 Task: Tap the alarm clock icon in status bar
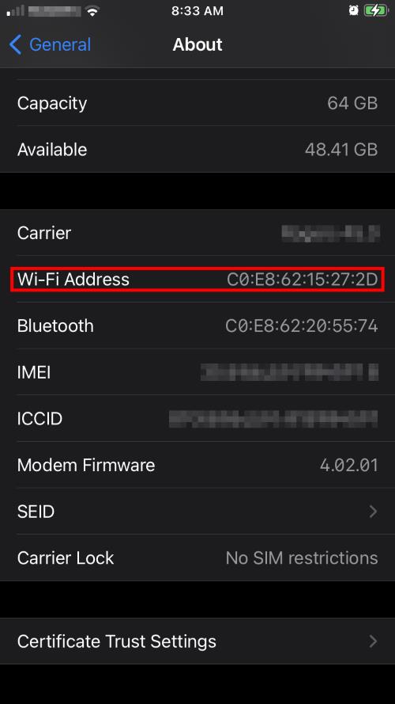point(353,11)
